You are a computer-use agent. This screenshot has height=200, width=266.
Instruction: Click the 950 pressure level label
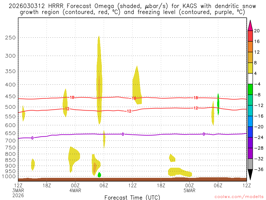pyautogui.click(x=10, y=171)
